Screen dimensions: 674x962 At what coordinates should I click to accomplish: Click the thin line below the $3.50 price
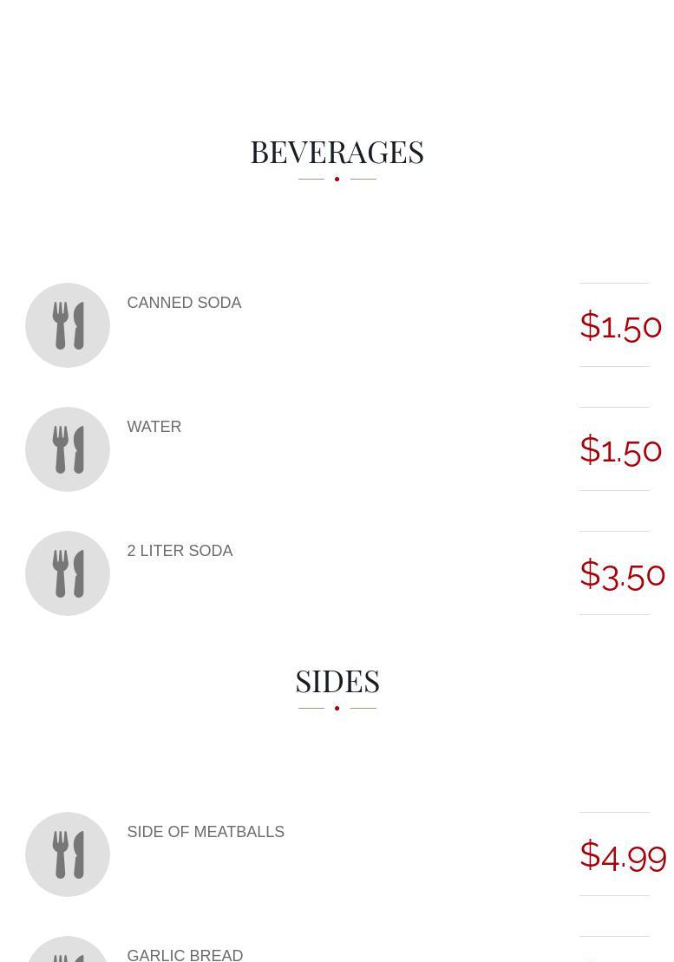(614, 614)
